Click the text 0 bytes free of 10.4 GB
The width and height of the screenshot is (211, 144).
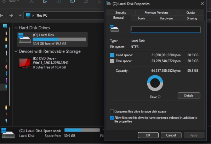pyautogui.click(x=49, y=67)
